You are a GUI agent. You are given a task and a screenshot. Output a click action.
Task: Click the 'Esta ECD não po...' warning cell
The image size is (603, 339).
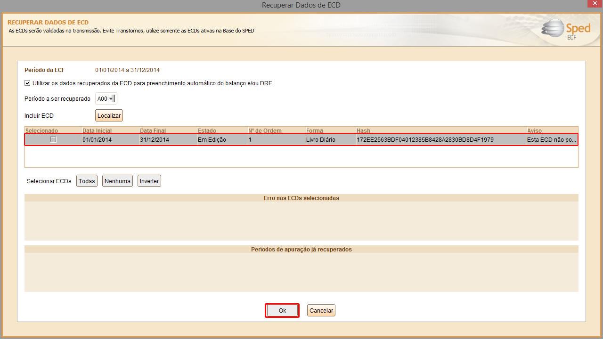(552, 139)
